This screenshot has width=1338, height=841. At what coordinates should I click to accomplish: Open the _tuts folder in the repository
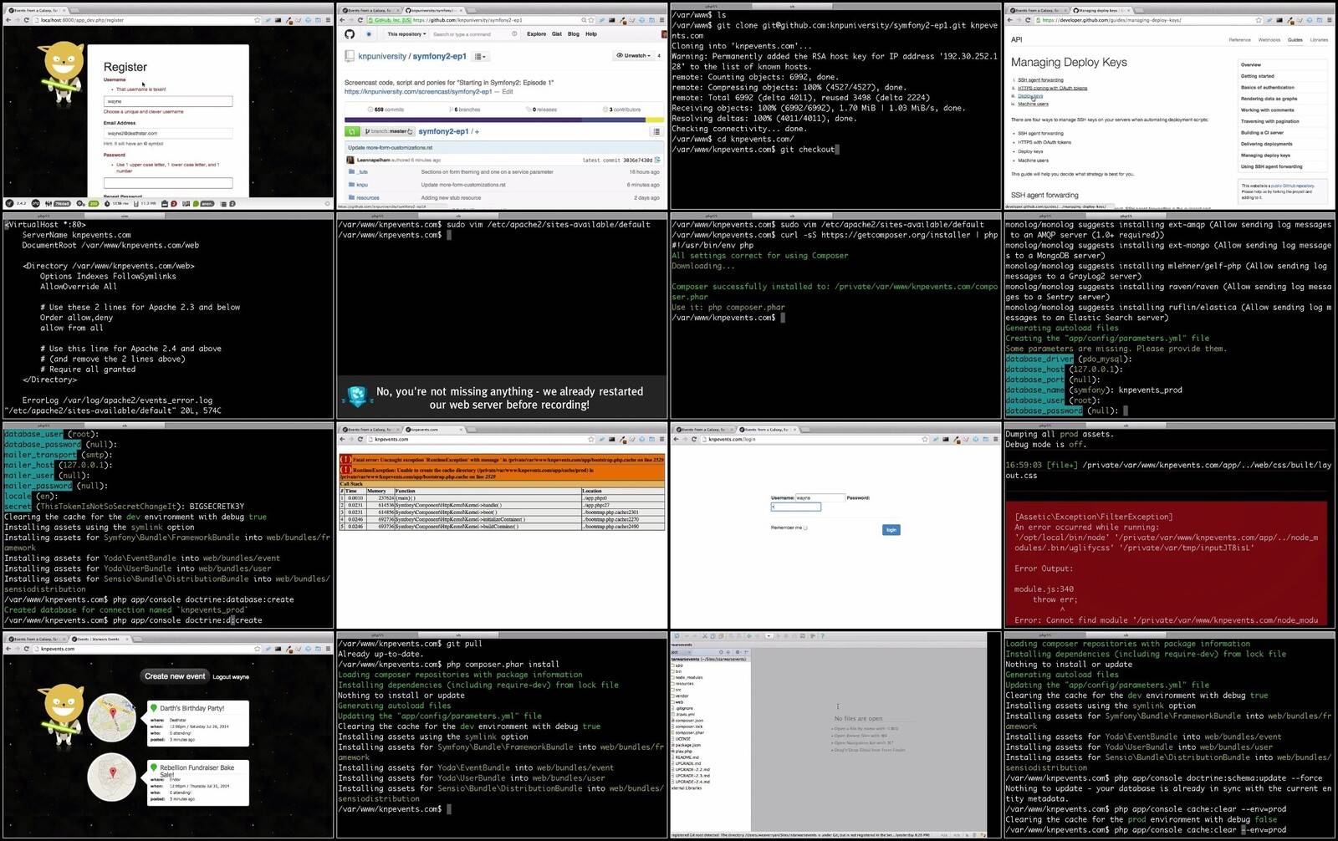(363, 172)
